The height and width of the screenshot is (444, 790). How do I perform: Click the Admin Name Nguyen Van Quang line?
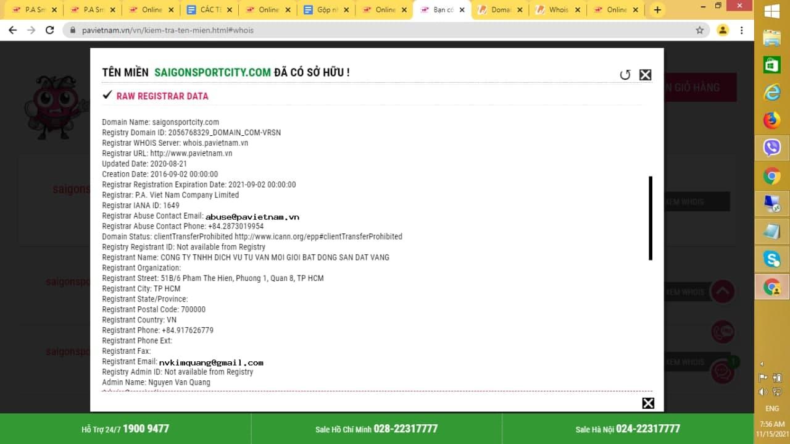(156, 382)
